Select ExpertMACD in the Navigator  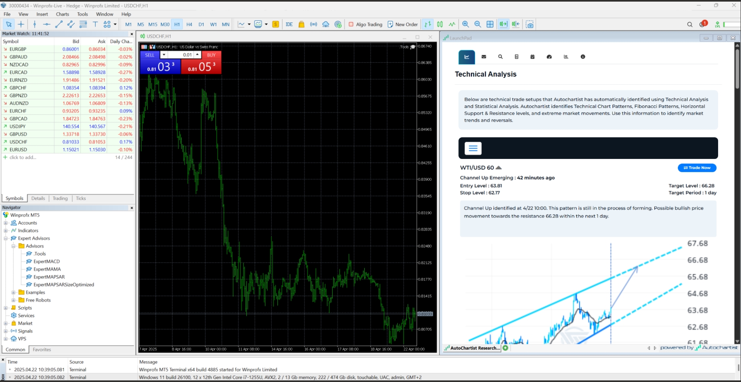tap(46, 262)
